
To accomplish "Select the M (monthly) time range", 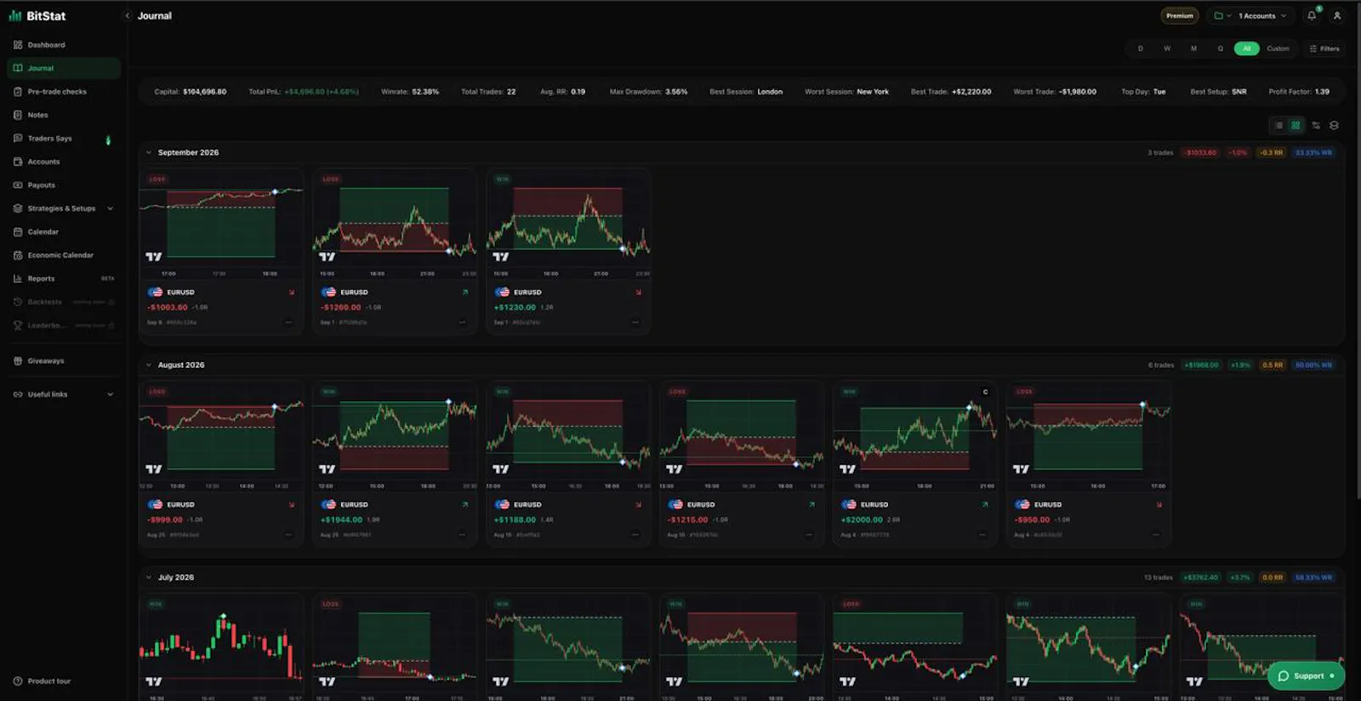I will click(1193, 48).
